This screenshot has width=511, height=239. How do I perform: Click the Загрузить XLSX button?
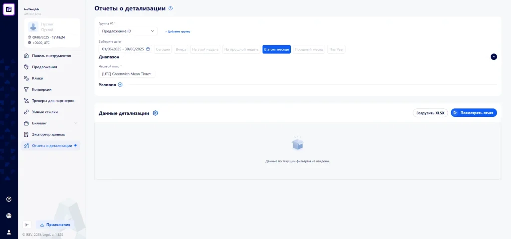click(430, 113)
